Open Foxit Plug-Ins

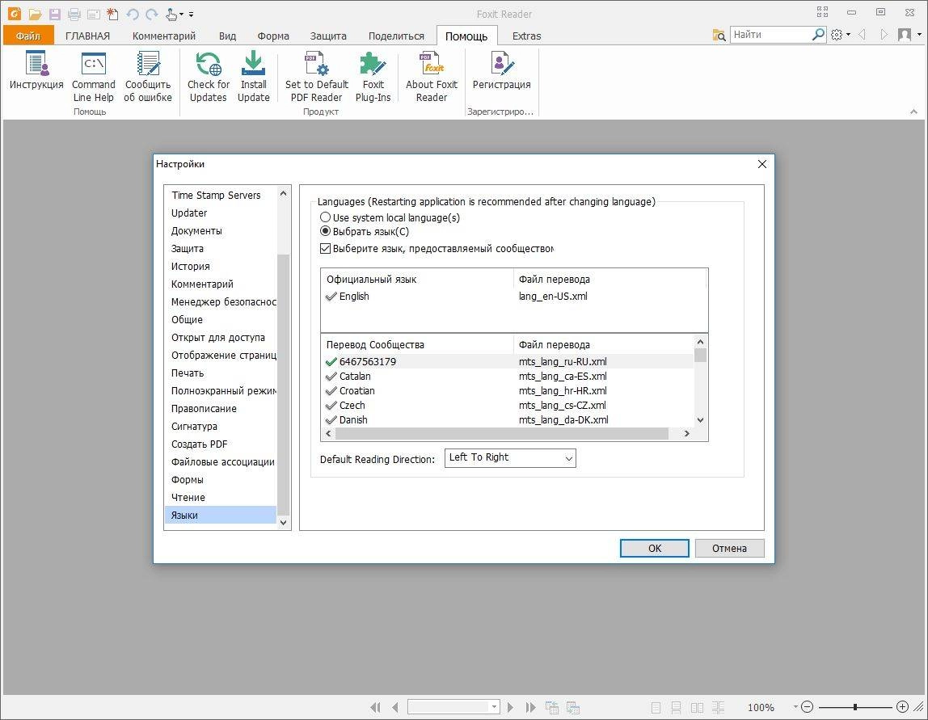click(x=373, y=76)
